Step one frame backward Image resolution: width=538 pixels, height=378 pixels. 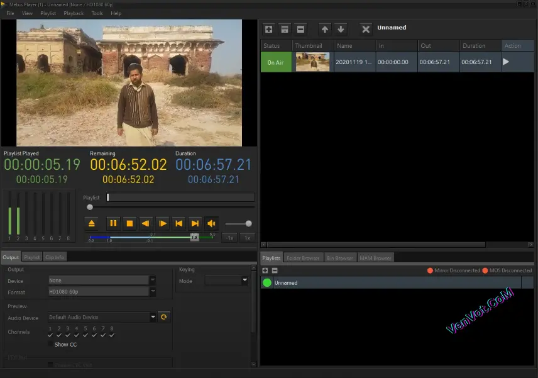(145, 223)
